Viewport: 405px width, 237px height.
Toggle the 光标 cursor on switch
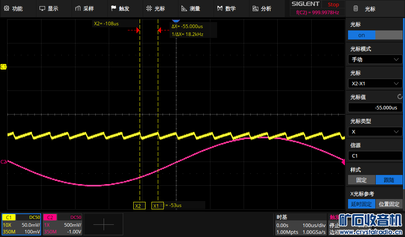pos(375,35)
